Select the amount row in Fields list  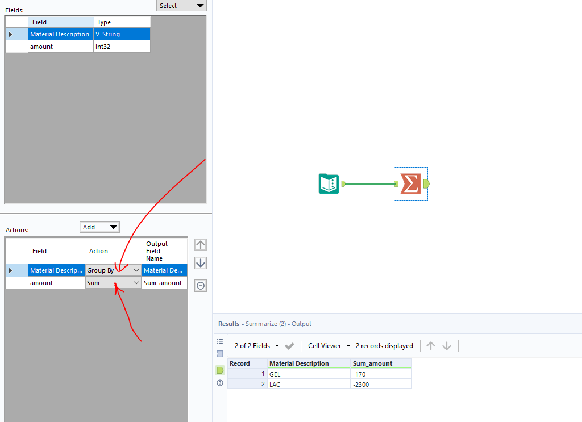tap(60, 46)
